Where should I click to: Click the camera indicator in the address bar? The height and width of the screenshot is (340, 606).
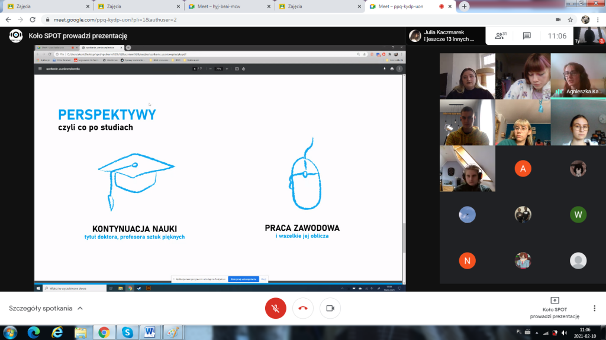pos(557,19)
